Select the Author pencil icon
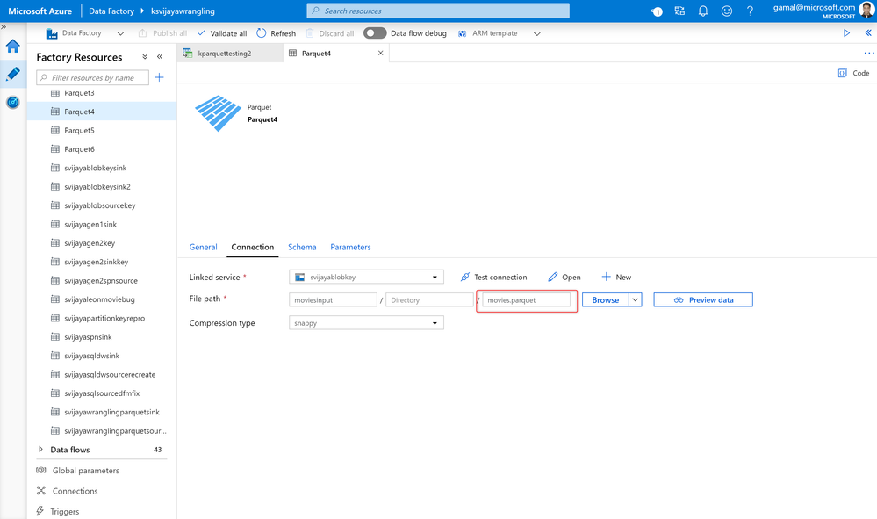Screen dimensions: 877x519 click(x=13, y=74)
